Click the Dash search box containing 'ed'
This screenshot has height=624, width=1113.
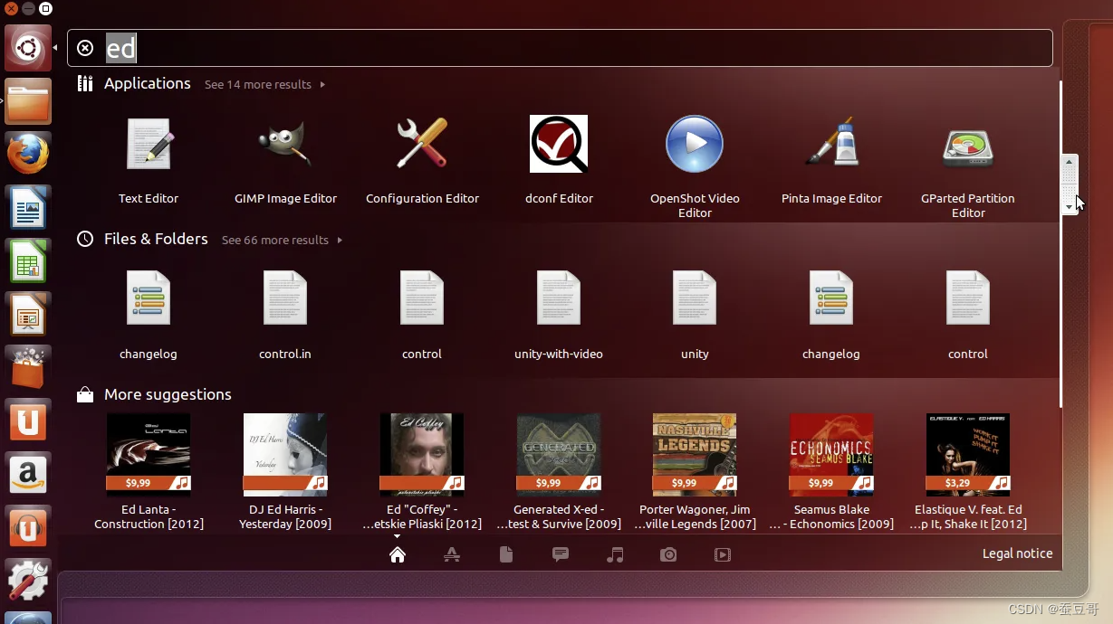point(560,48)
